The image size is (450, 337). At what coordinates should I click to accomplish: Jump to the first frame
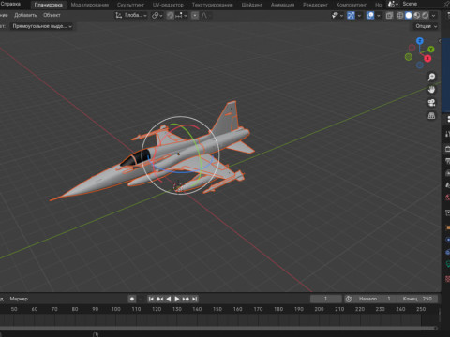[x=151, y=299]
